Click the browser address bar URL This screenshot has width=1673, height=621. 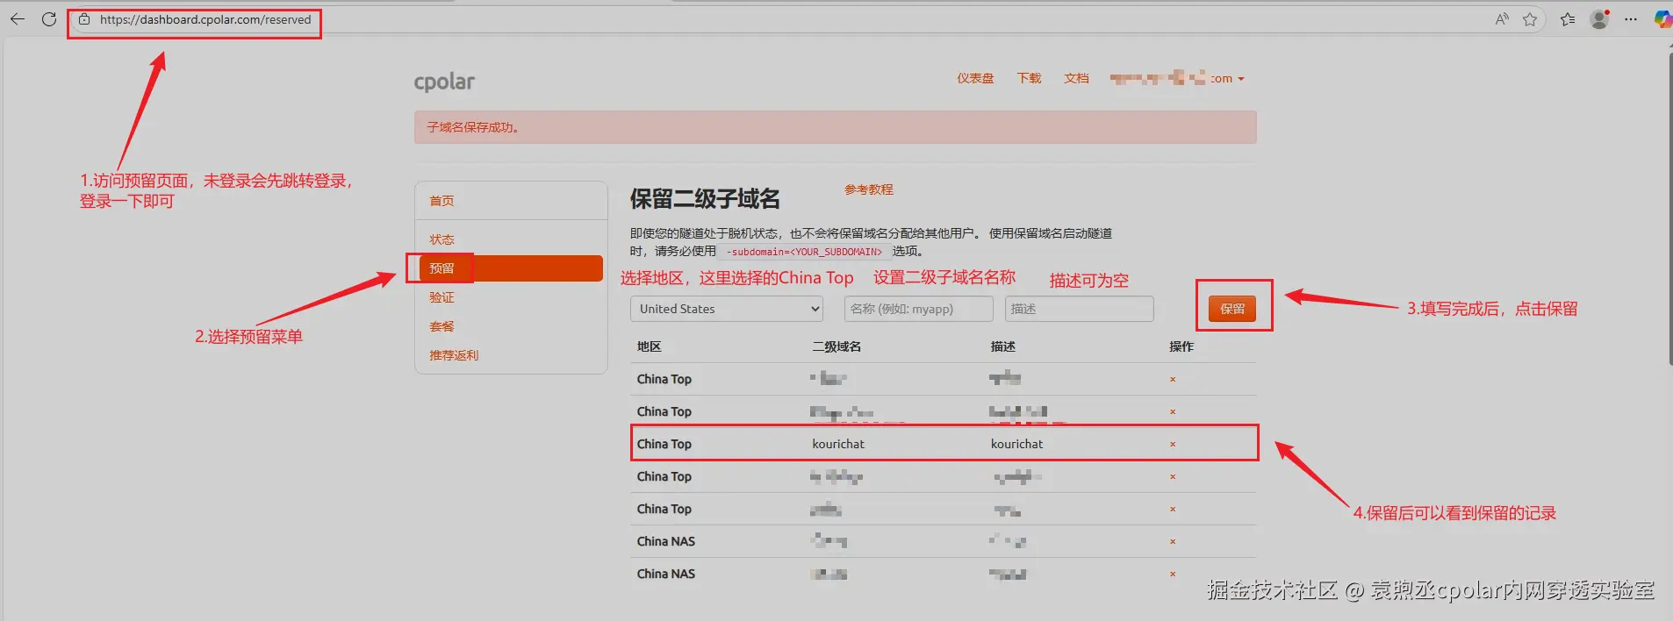[x=205, y=19]
